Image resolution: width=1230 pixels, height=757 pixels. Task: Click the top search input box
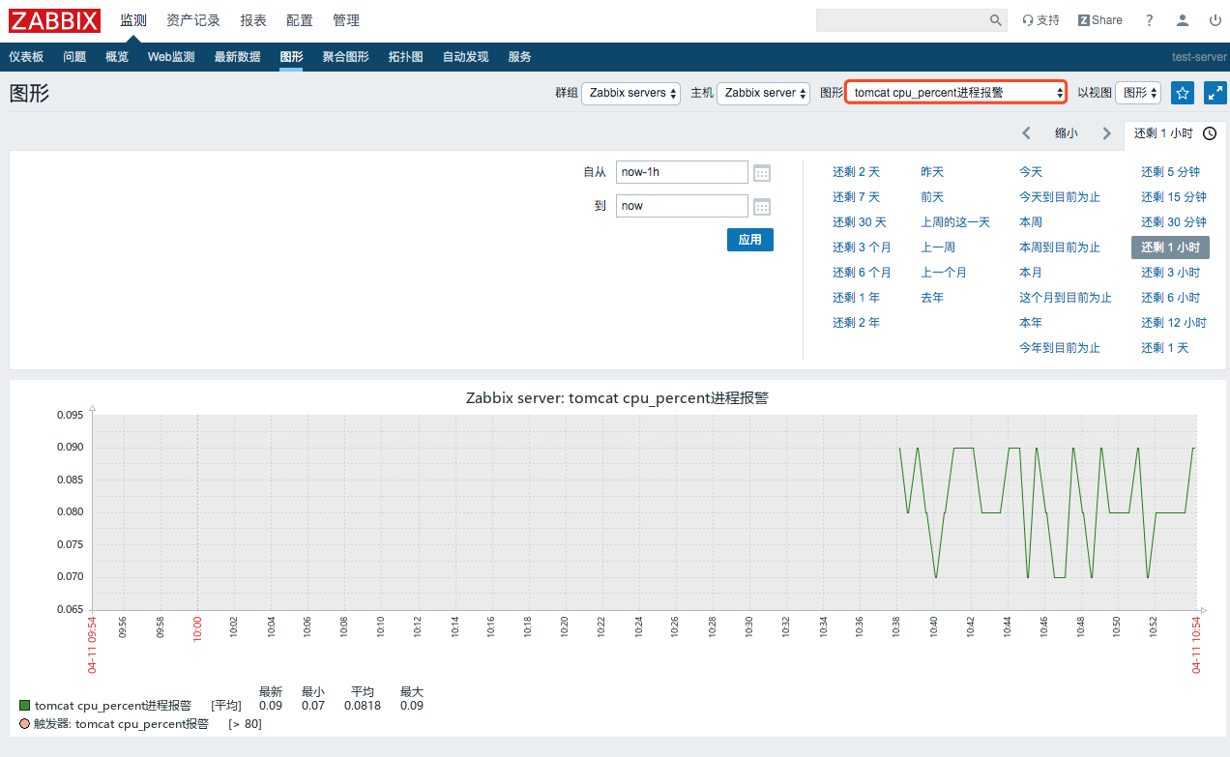click(x=901, y=20)
